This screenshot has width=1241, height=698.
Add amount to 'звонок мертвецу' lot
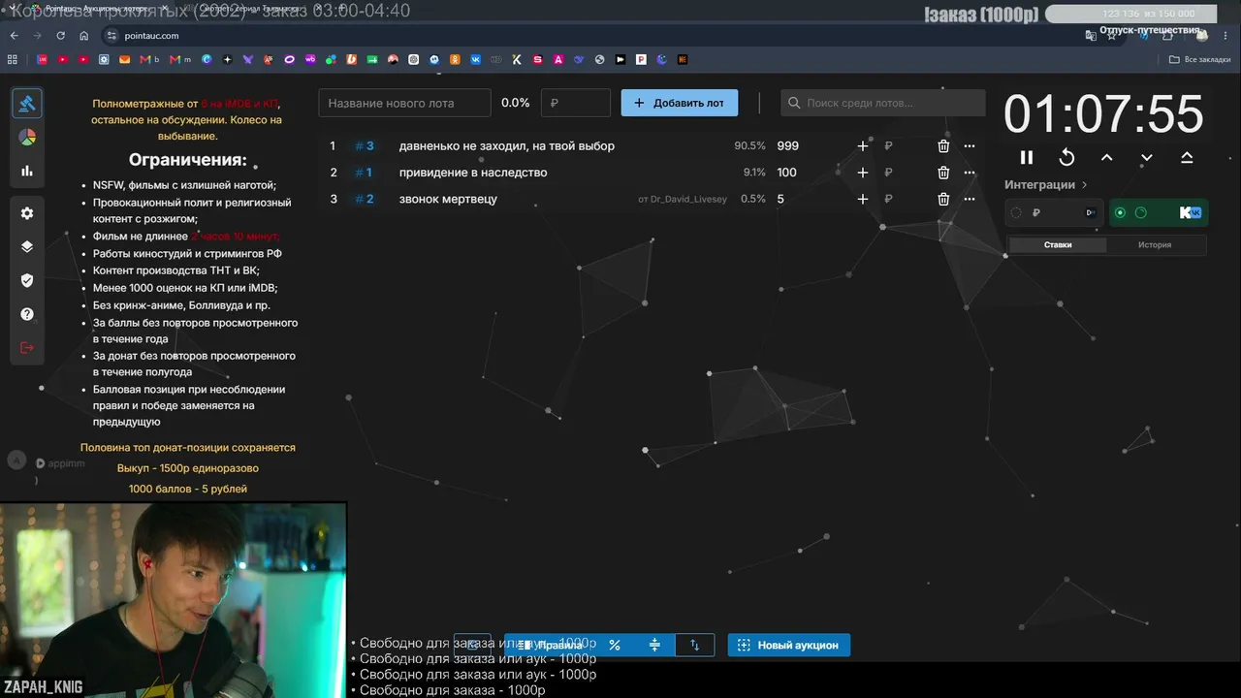pos(863,199)
